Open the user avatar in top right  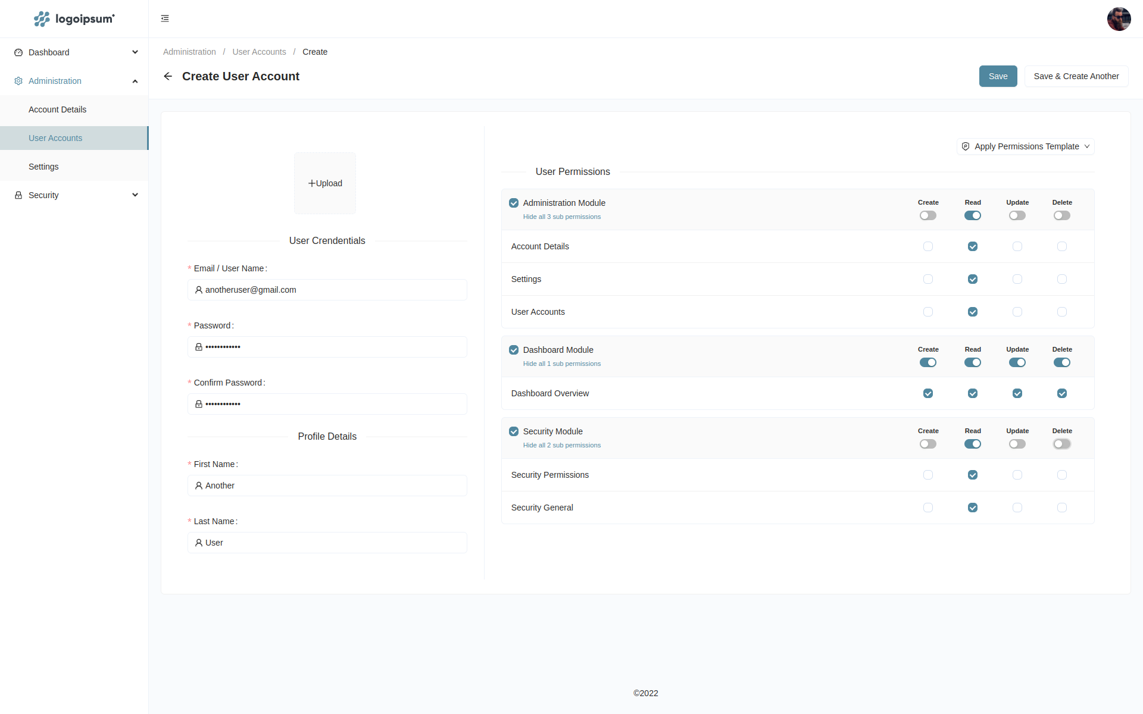pos(1118,19)
